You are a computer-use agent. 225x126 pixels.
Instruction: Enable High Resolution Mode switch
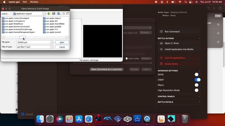click(x=198, y=90)
